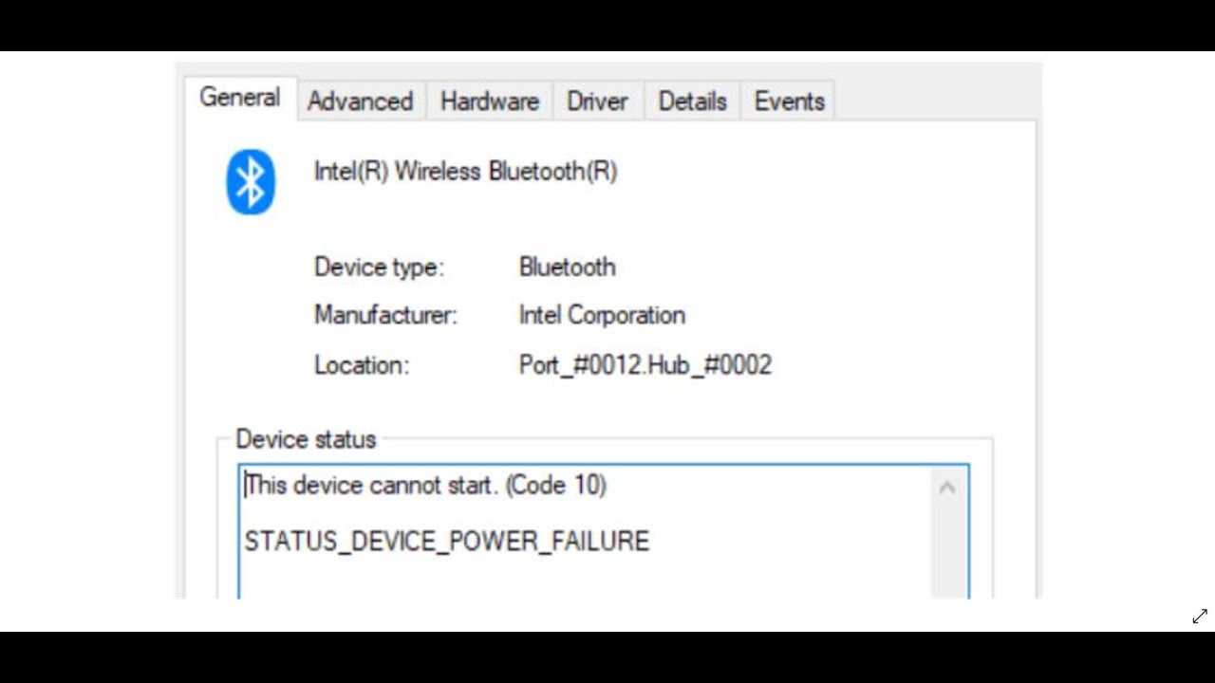1215x683 pixels.
Task: View the Events tab
Action: (789, 102)
